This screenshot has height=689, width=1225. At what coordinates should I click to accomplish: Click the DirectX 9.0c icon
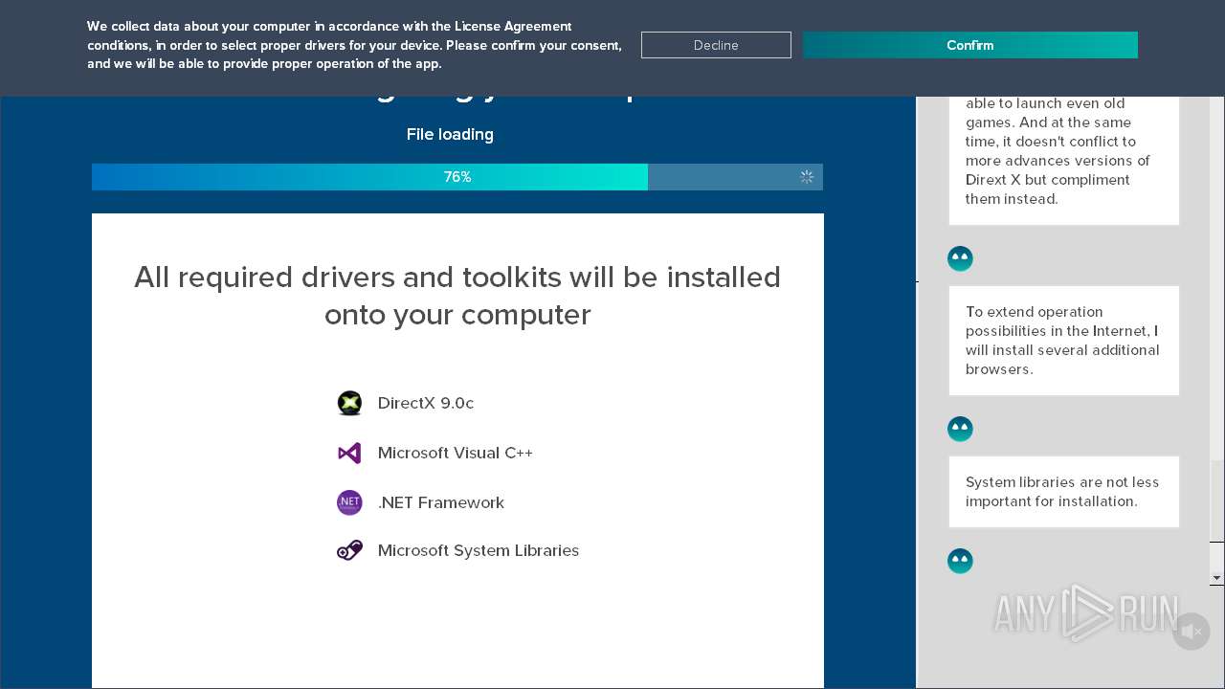(x=349, y=403)
